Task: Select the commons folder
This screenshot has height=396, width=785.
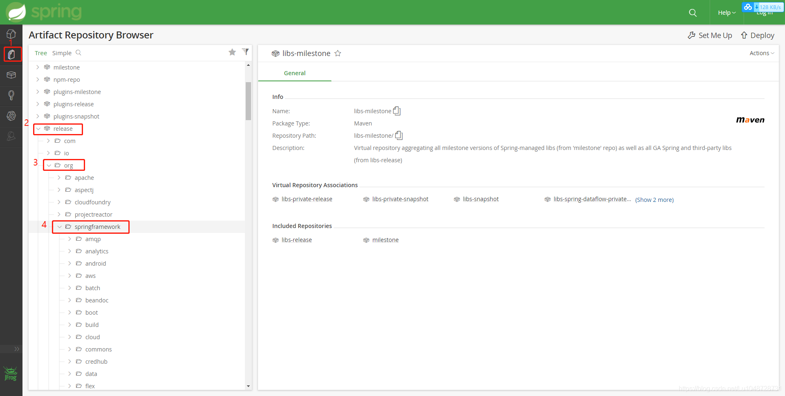Action: pyautogui.click(x=98, y=349)
